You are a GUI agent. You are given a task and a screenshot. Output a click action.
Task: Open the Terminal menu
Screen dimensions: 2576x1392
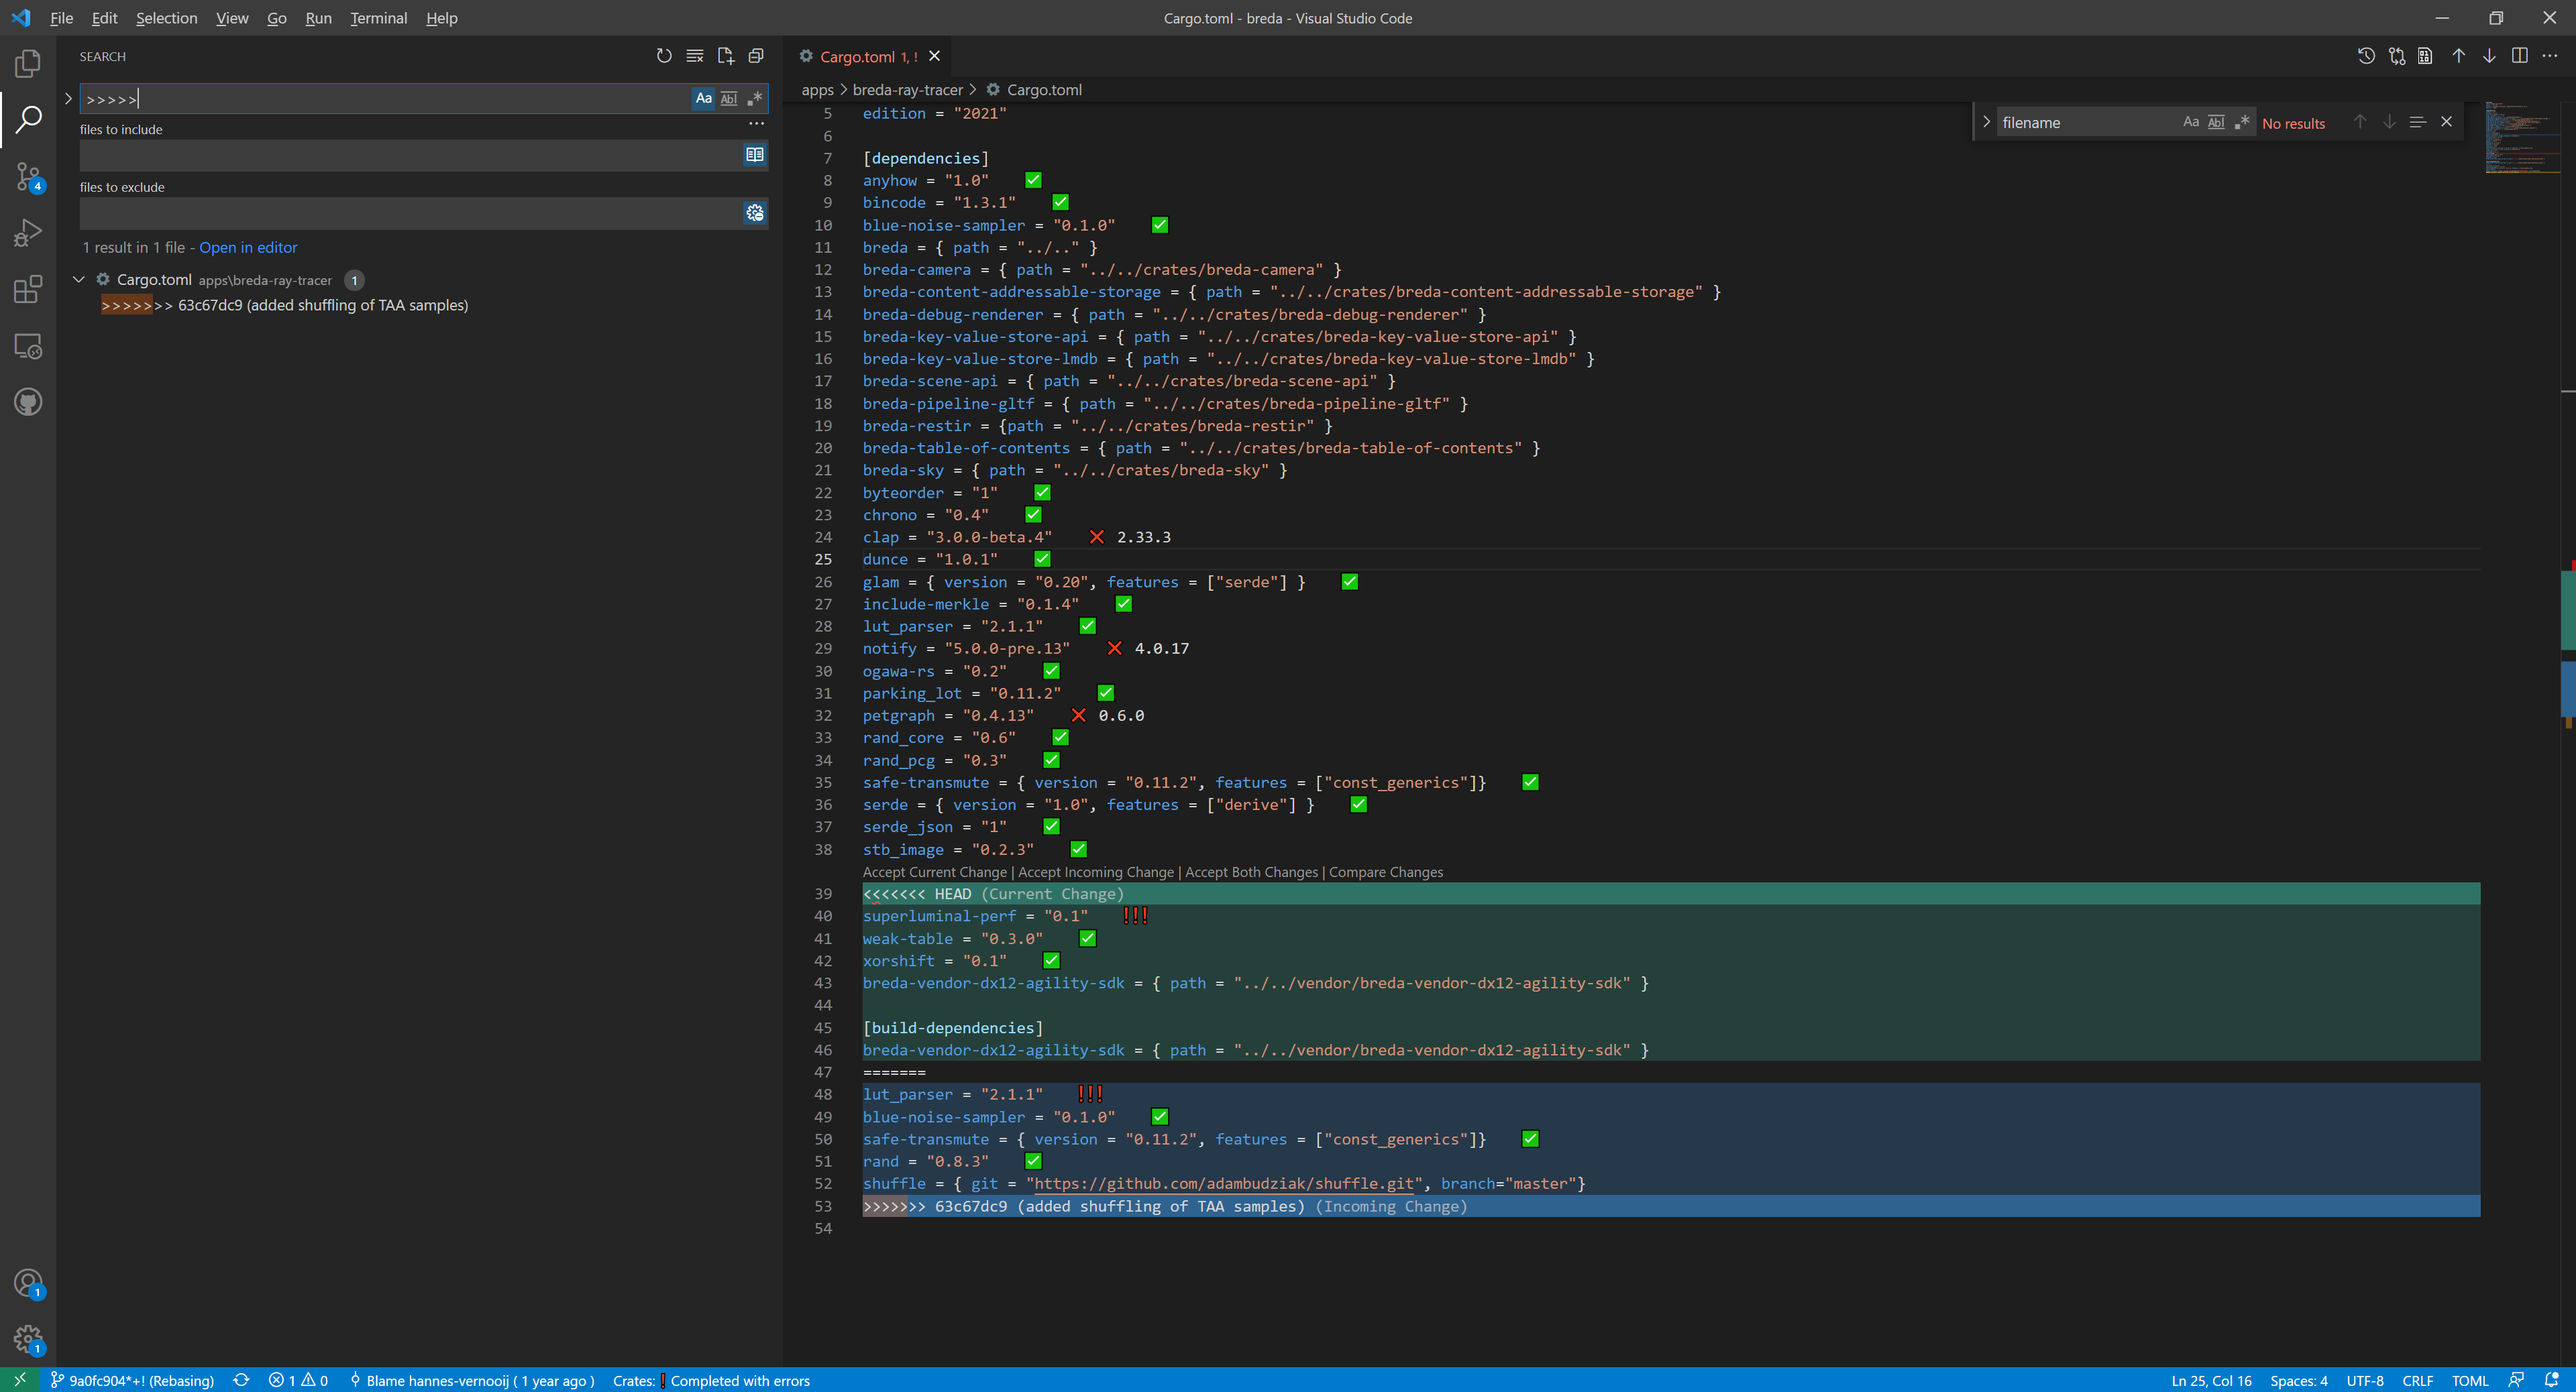(378, 18)
